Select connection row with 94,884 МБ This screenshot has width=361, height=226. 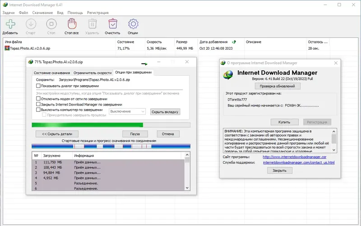click(108, 173)
